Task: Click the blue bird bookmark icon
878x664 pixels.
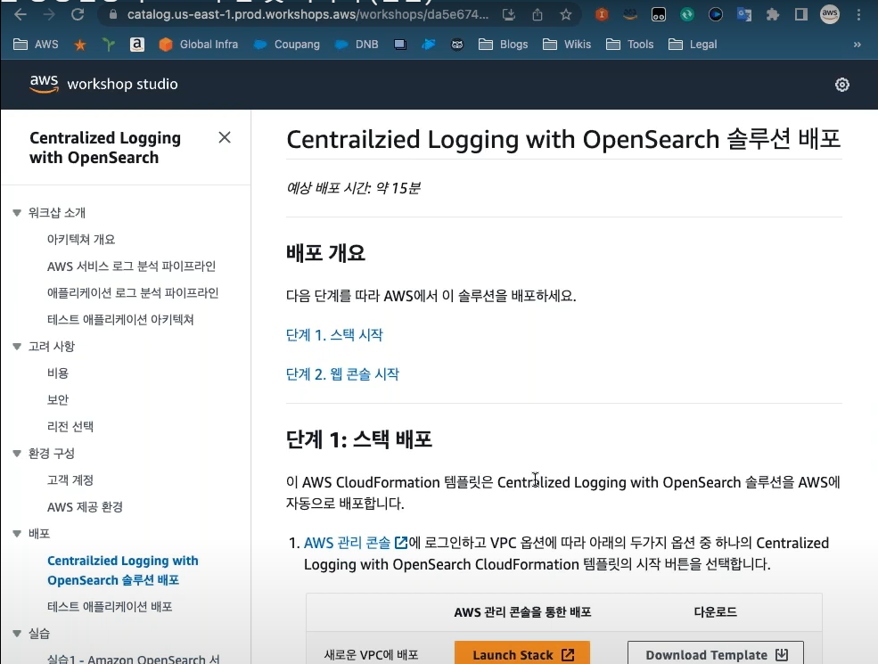Action: click(429, 45)
